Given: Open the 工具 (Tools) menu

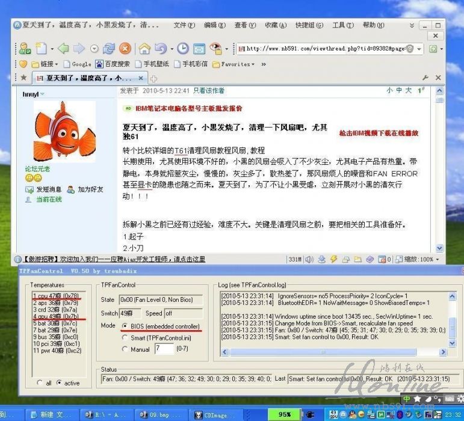Looking at the screenshot, I should [x=342, y=25].
